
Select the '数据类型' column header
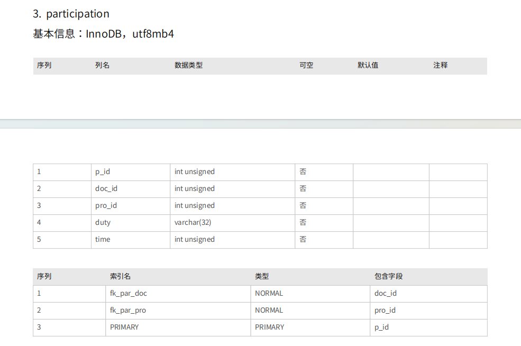pyautogui.click(x=189, y=65)
